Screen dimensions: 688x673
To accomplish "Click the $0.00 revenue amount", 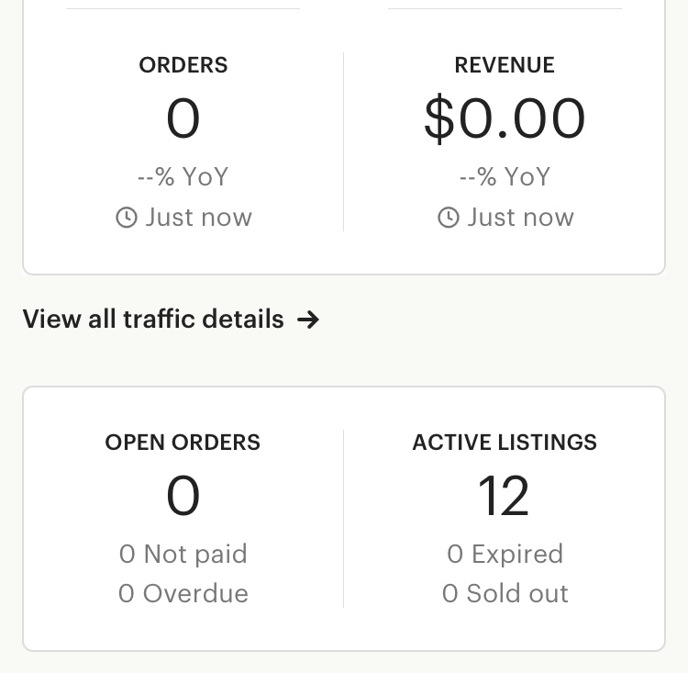I will (x=505, y=119).
